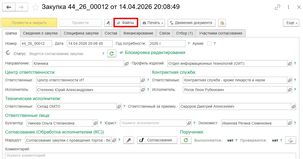Open the Склад ОМТО field selection icon
Viewport: 303px width, 159px height.
pyautogui.click(x=119, y=107)
